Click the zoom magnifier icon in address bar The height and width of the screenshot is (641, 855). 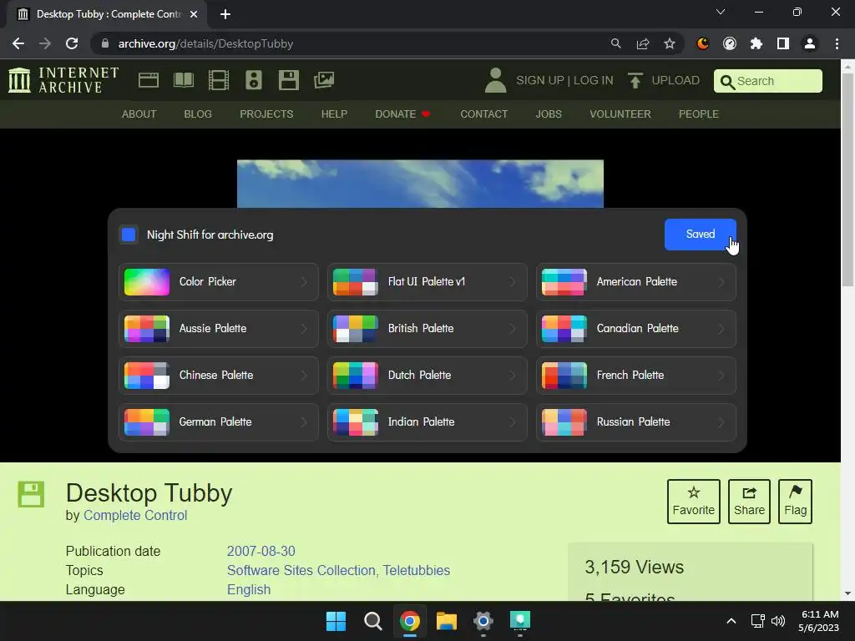tap(616, 43)
